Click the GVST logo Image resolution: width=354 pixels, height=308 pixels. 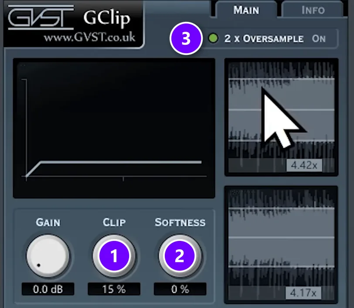click(41, 17)
